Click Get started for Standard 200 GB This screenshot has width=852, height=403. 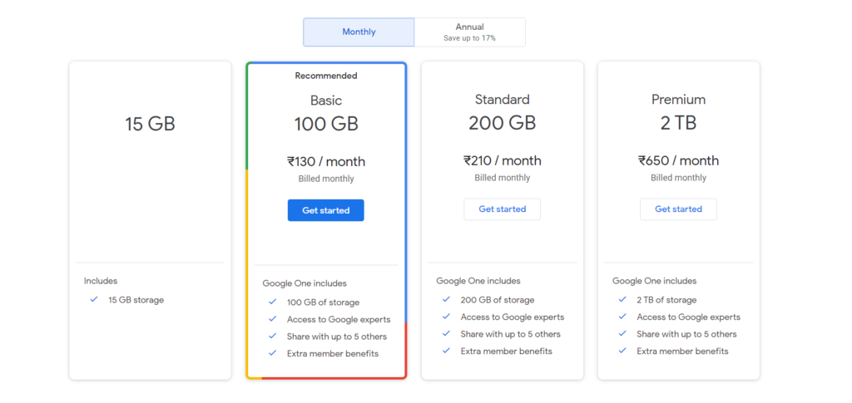(502, 209)
